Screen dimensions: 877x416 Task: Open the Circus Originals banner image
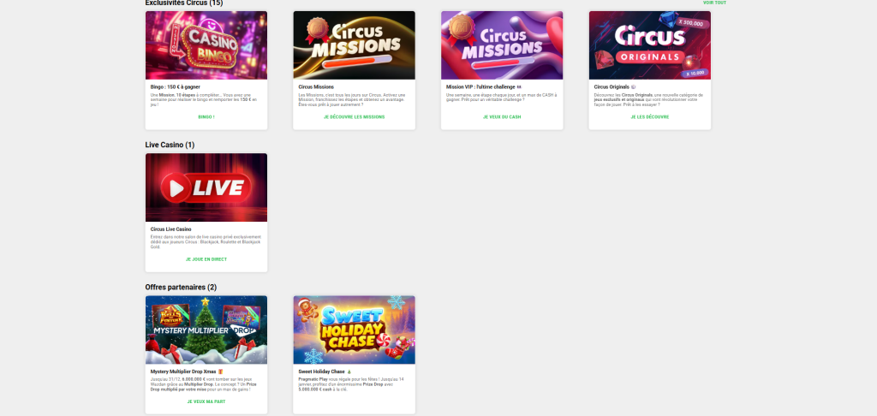(649, 45)
